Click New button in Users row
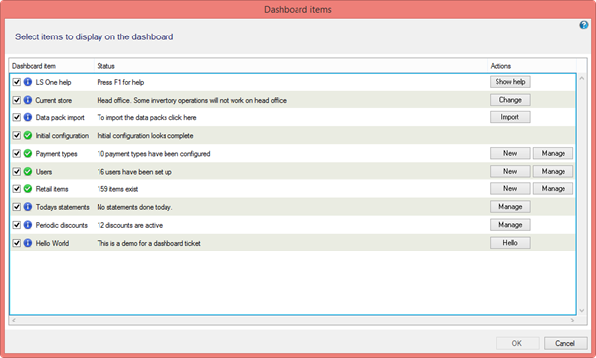The image size is (596, 358). click(x=510, y=171)
